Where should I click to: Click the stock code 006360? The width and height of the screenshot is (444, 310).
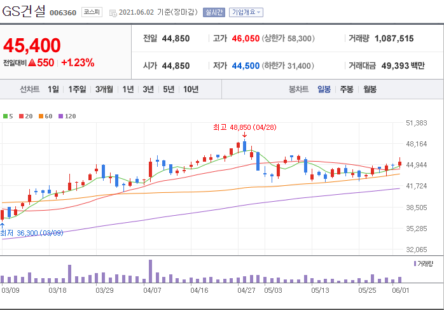coord(63,13)
